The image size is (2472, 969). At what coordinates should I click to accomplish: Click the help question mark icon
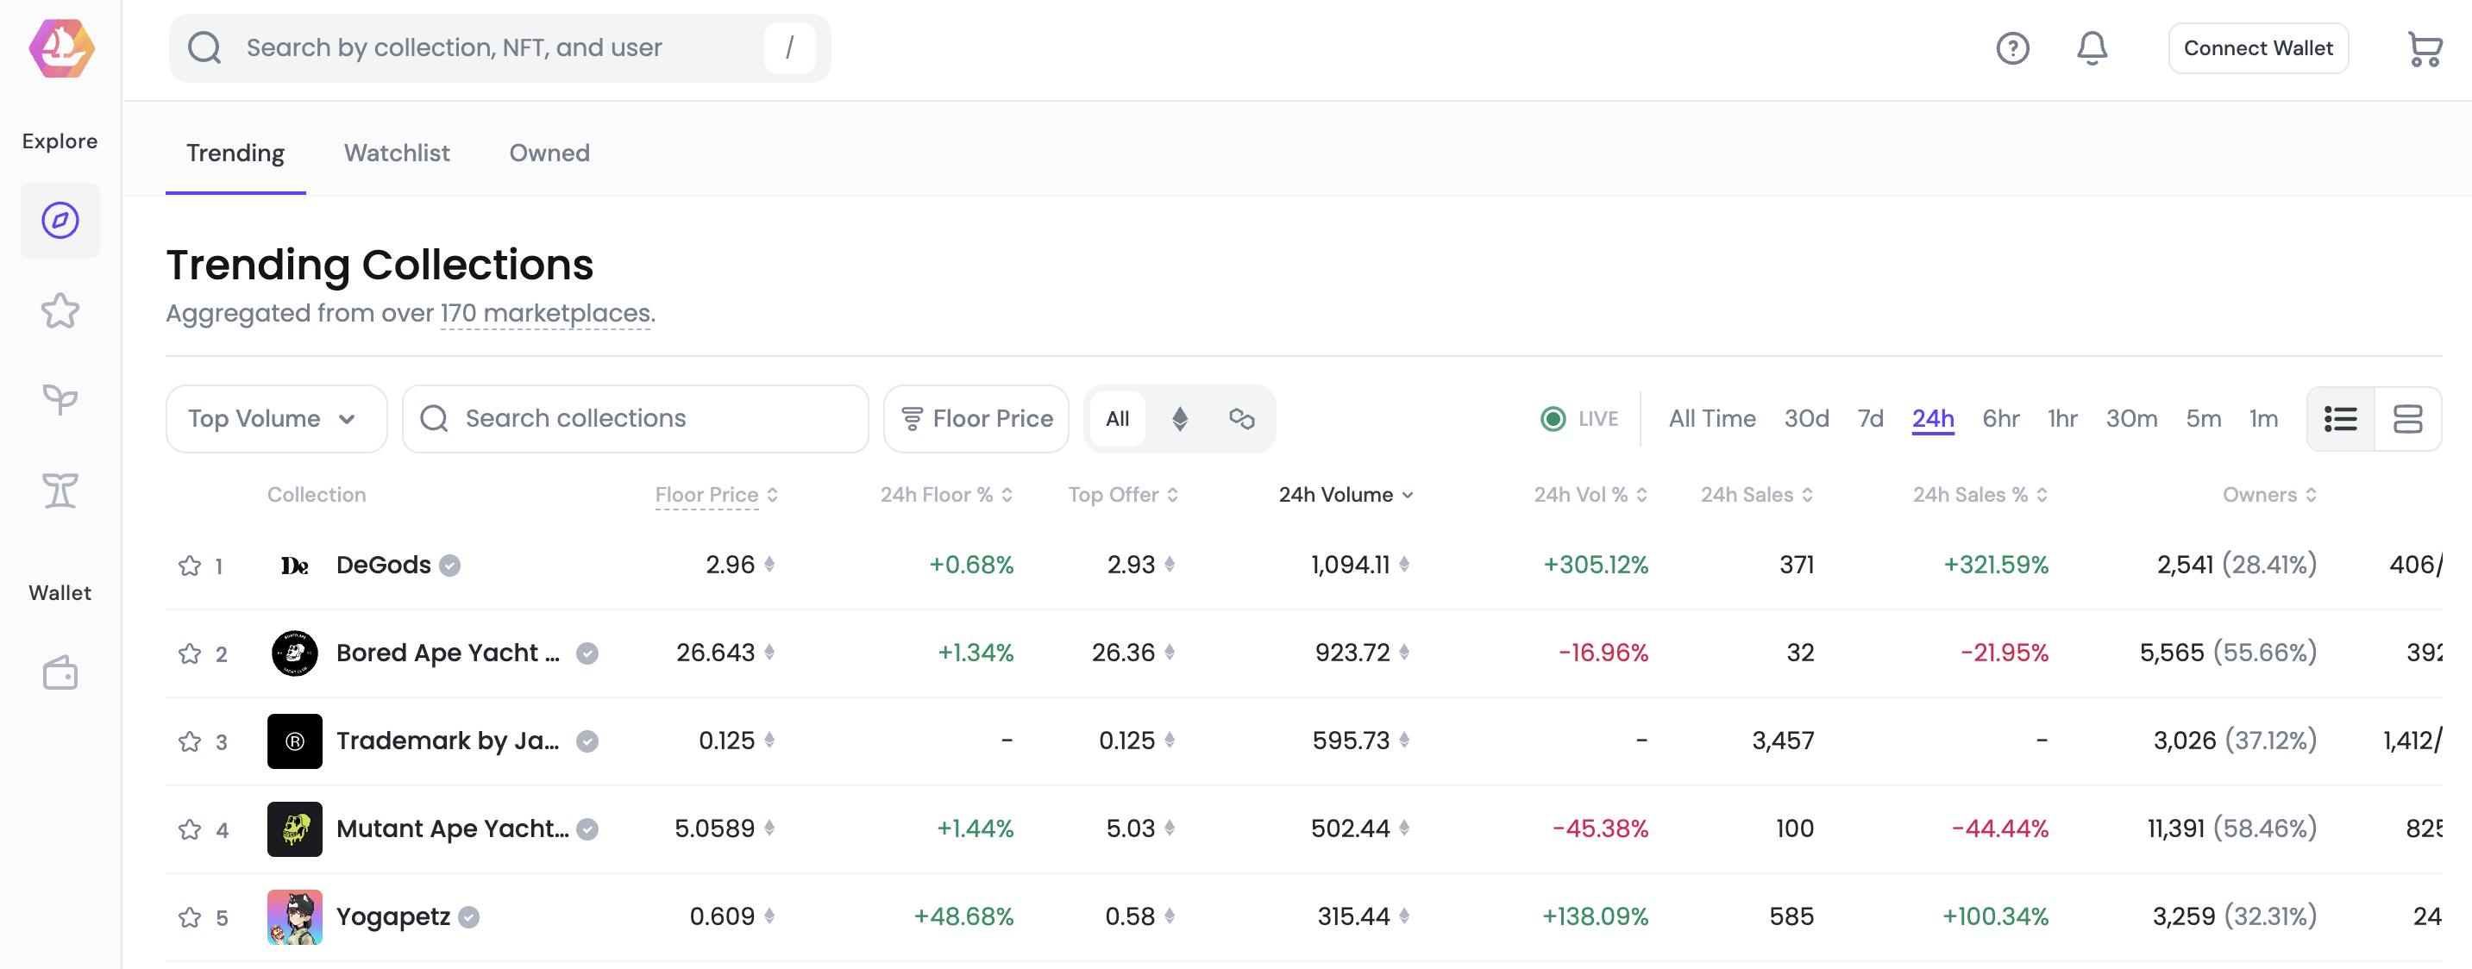pos(2012,48)
